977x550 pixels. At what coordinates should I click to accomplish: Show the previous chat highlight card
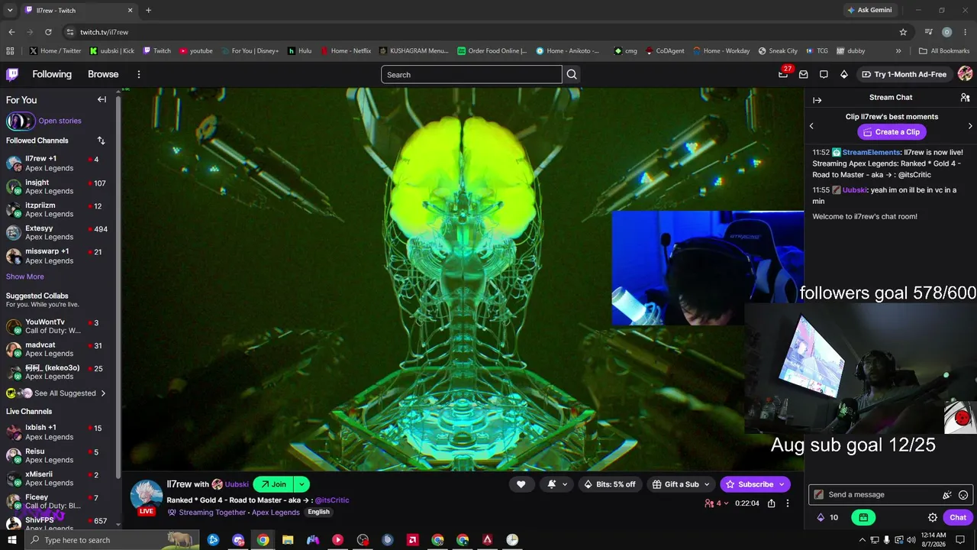811,126
